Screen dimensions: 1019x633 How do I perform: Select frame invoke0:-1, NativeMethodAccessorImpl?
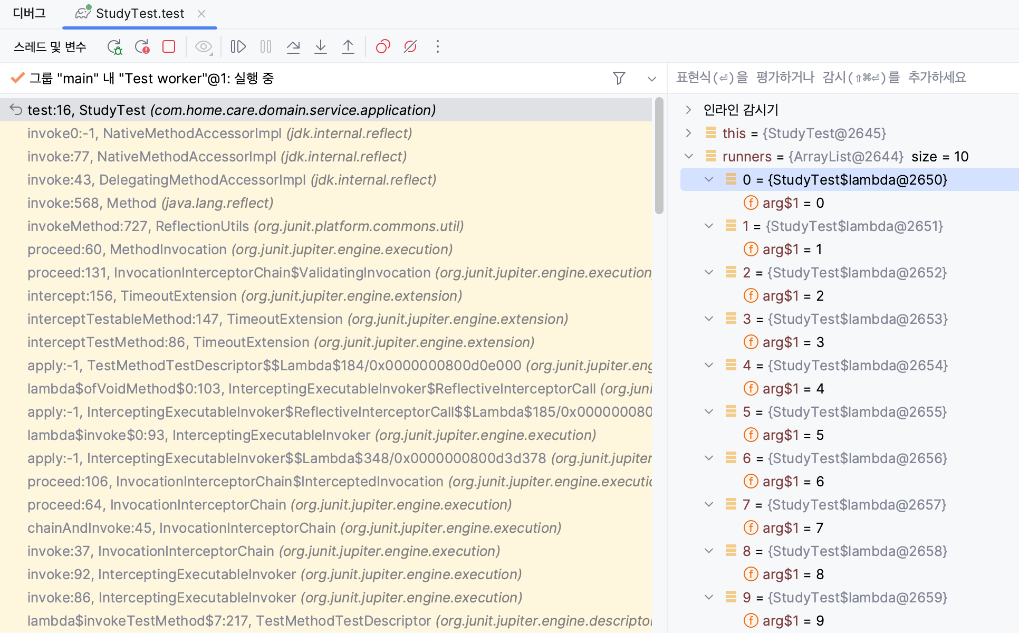(326, 133)
